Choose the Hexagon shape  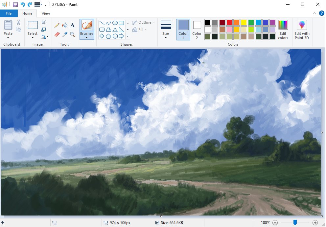[x=115, y=36]
